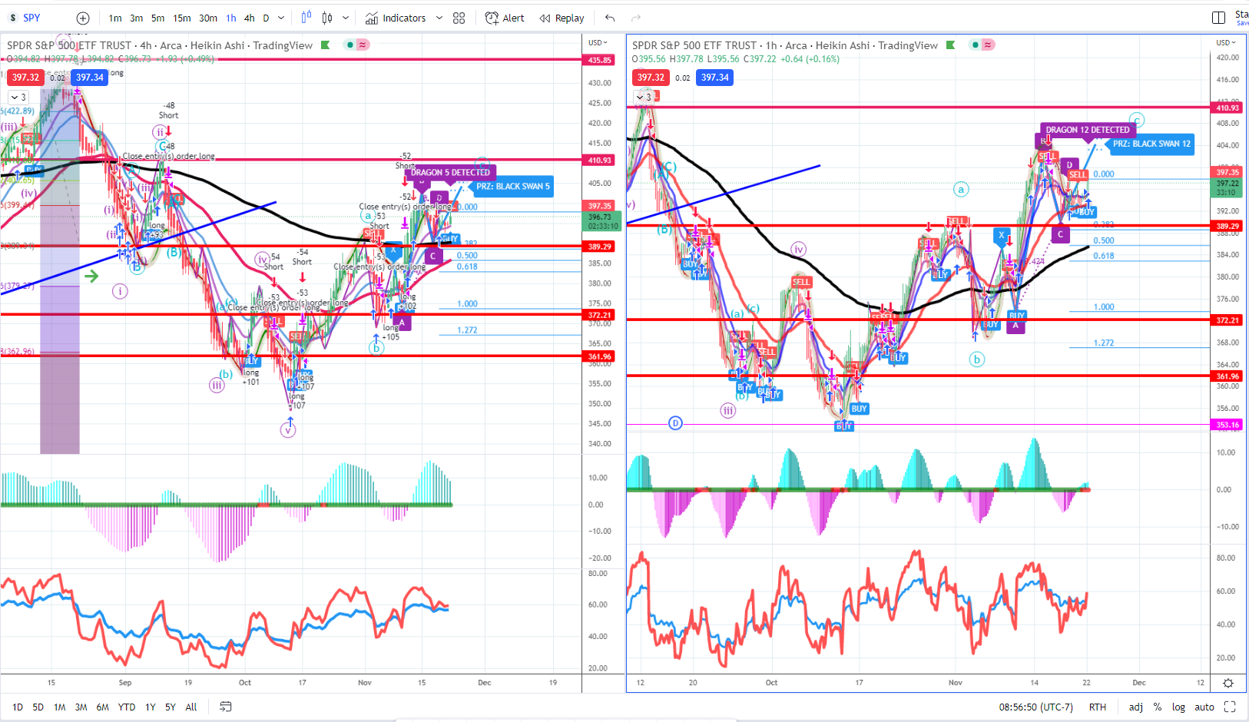Toggle the percent scale

point(1158,707)
